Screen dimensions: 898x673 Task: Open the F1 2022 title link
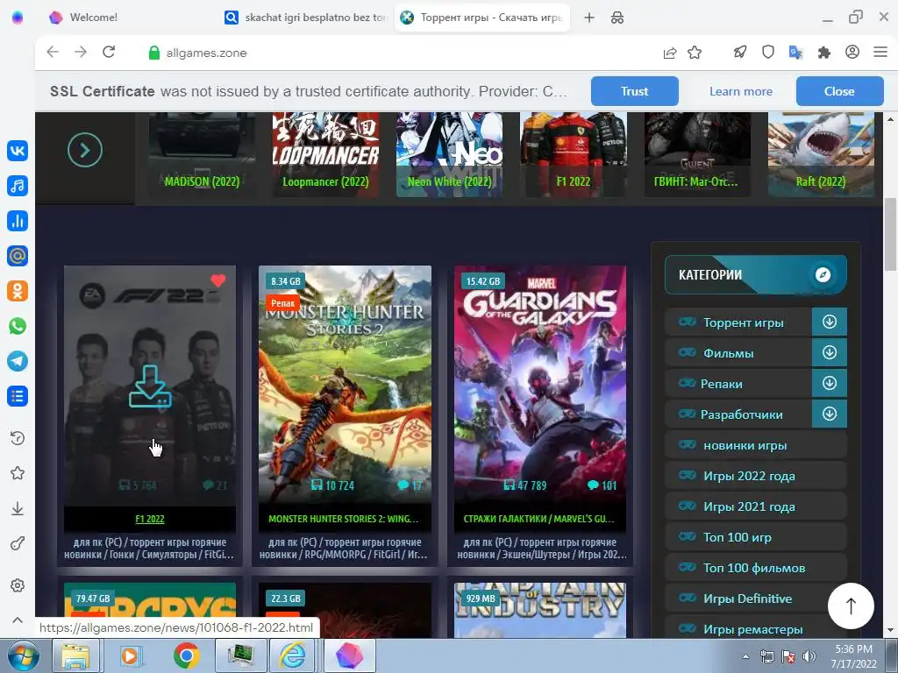click(149, 519)
